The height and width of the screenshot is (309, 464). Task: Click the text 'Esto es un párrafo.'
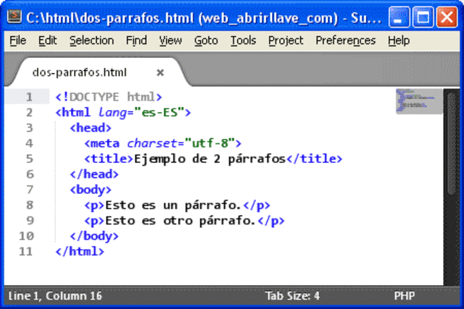173,205
